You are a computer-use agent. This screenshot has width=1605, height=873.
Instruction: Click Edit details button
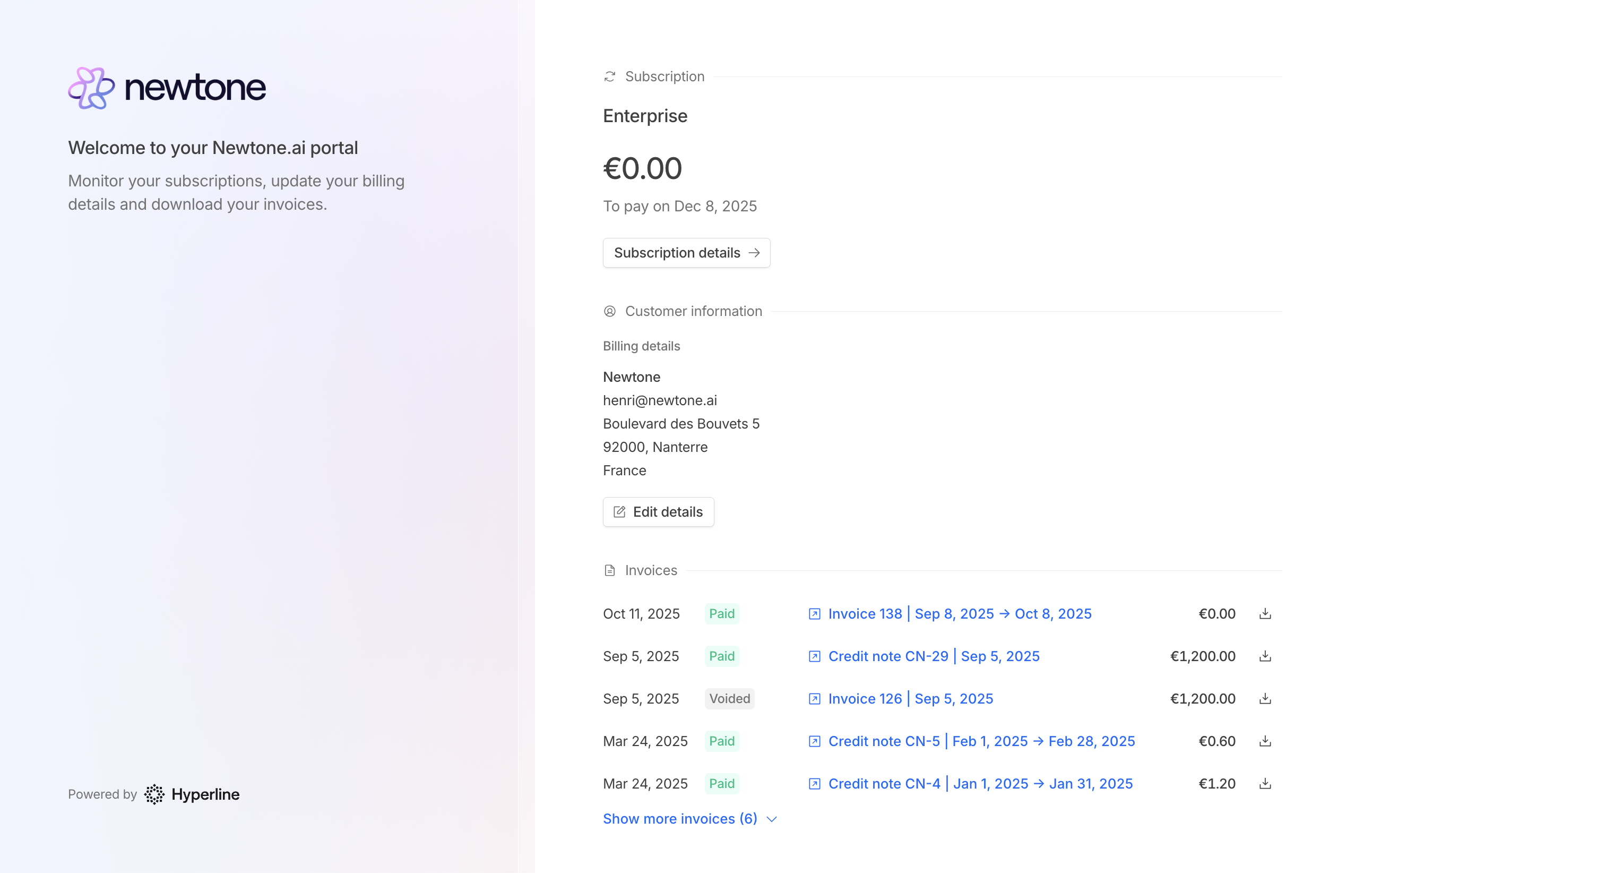[x=658, y=512]
